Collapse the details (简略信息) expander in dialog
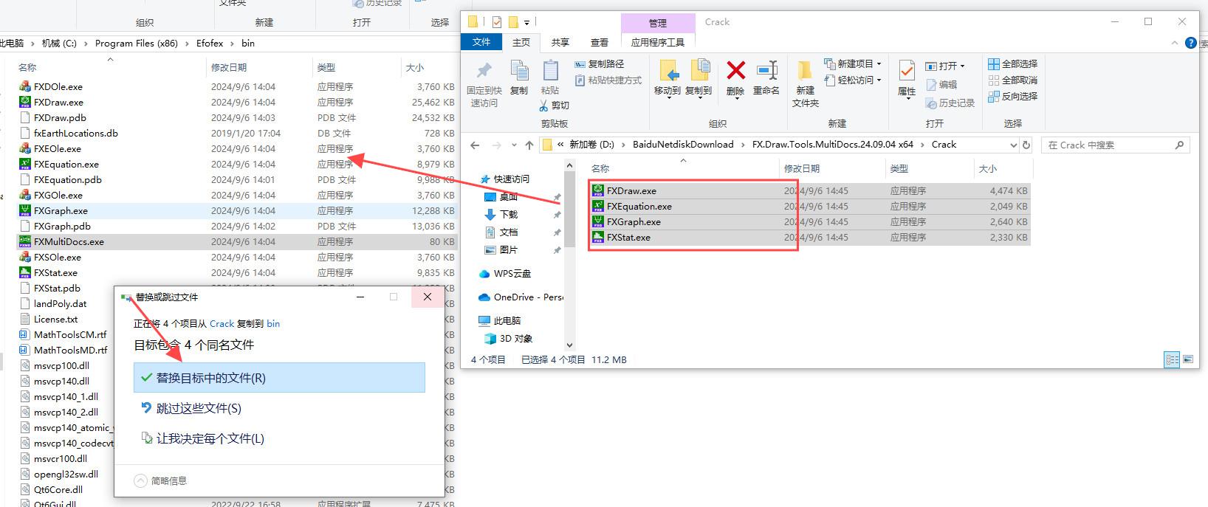This screenshot has height=507, width=1208. tap(140, 481)
